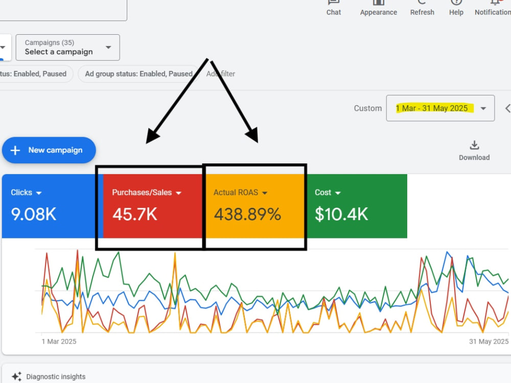The height and width of the screenshot is (383, 511).
Task: Click the plus icon in New campaign
Action: tap(15, 150)
